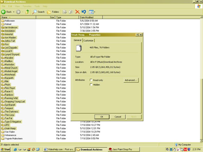Click the Motorhead folder name
This screenshot has height=152, width=203.
(10, 75)
